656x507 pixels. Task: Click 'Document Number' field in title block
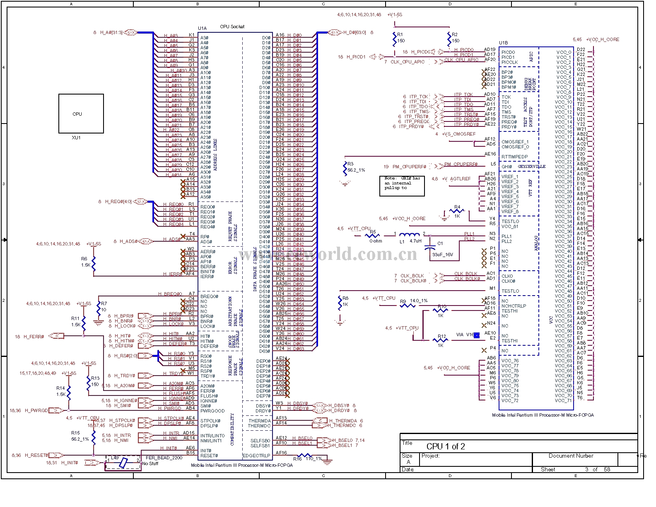[x=575, y=459]
